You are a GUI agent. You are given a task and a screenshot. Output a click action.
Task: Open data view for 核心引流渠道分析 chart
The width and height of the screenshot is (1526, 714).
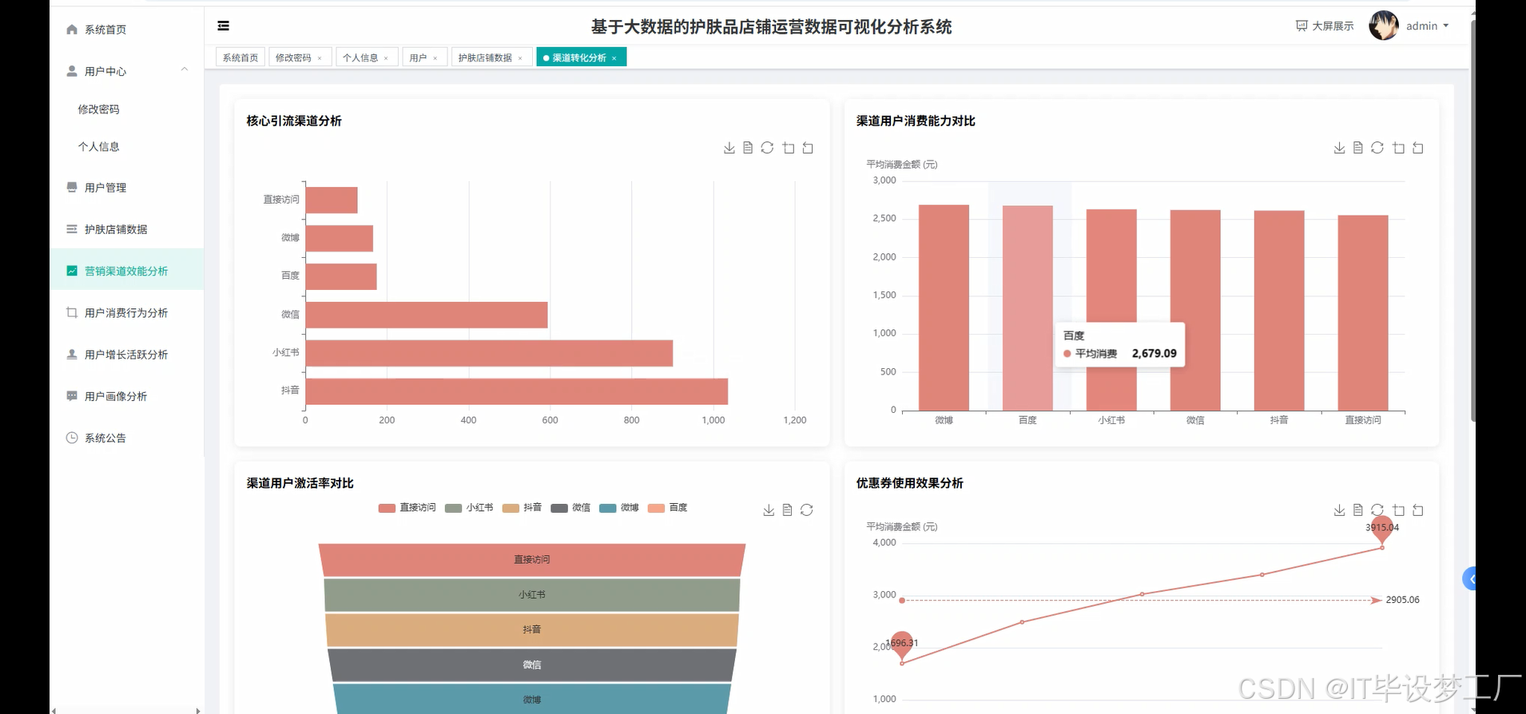tap(748, 148)
